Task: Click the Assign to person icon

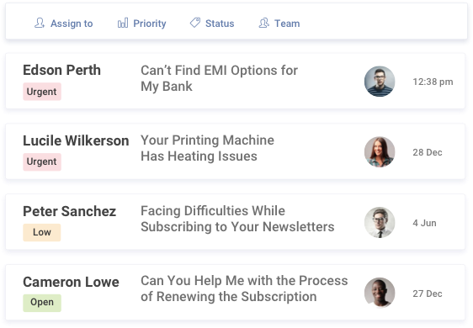Action: pyautogui.click(x=40, y=23)
